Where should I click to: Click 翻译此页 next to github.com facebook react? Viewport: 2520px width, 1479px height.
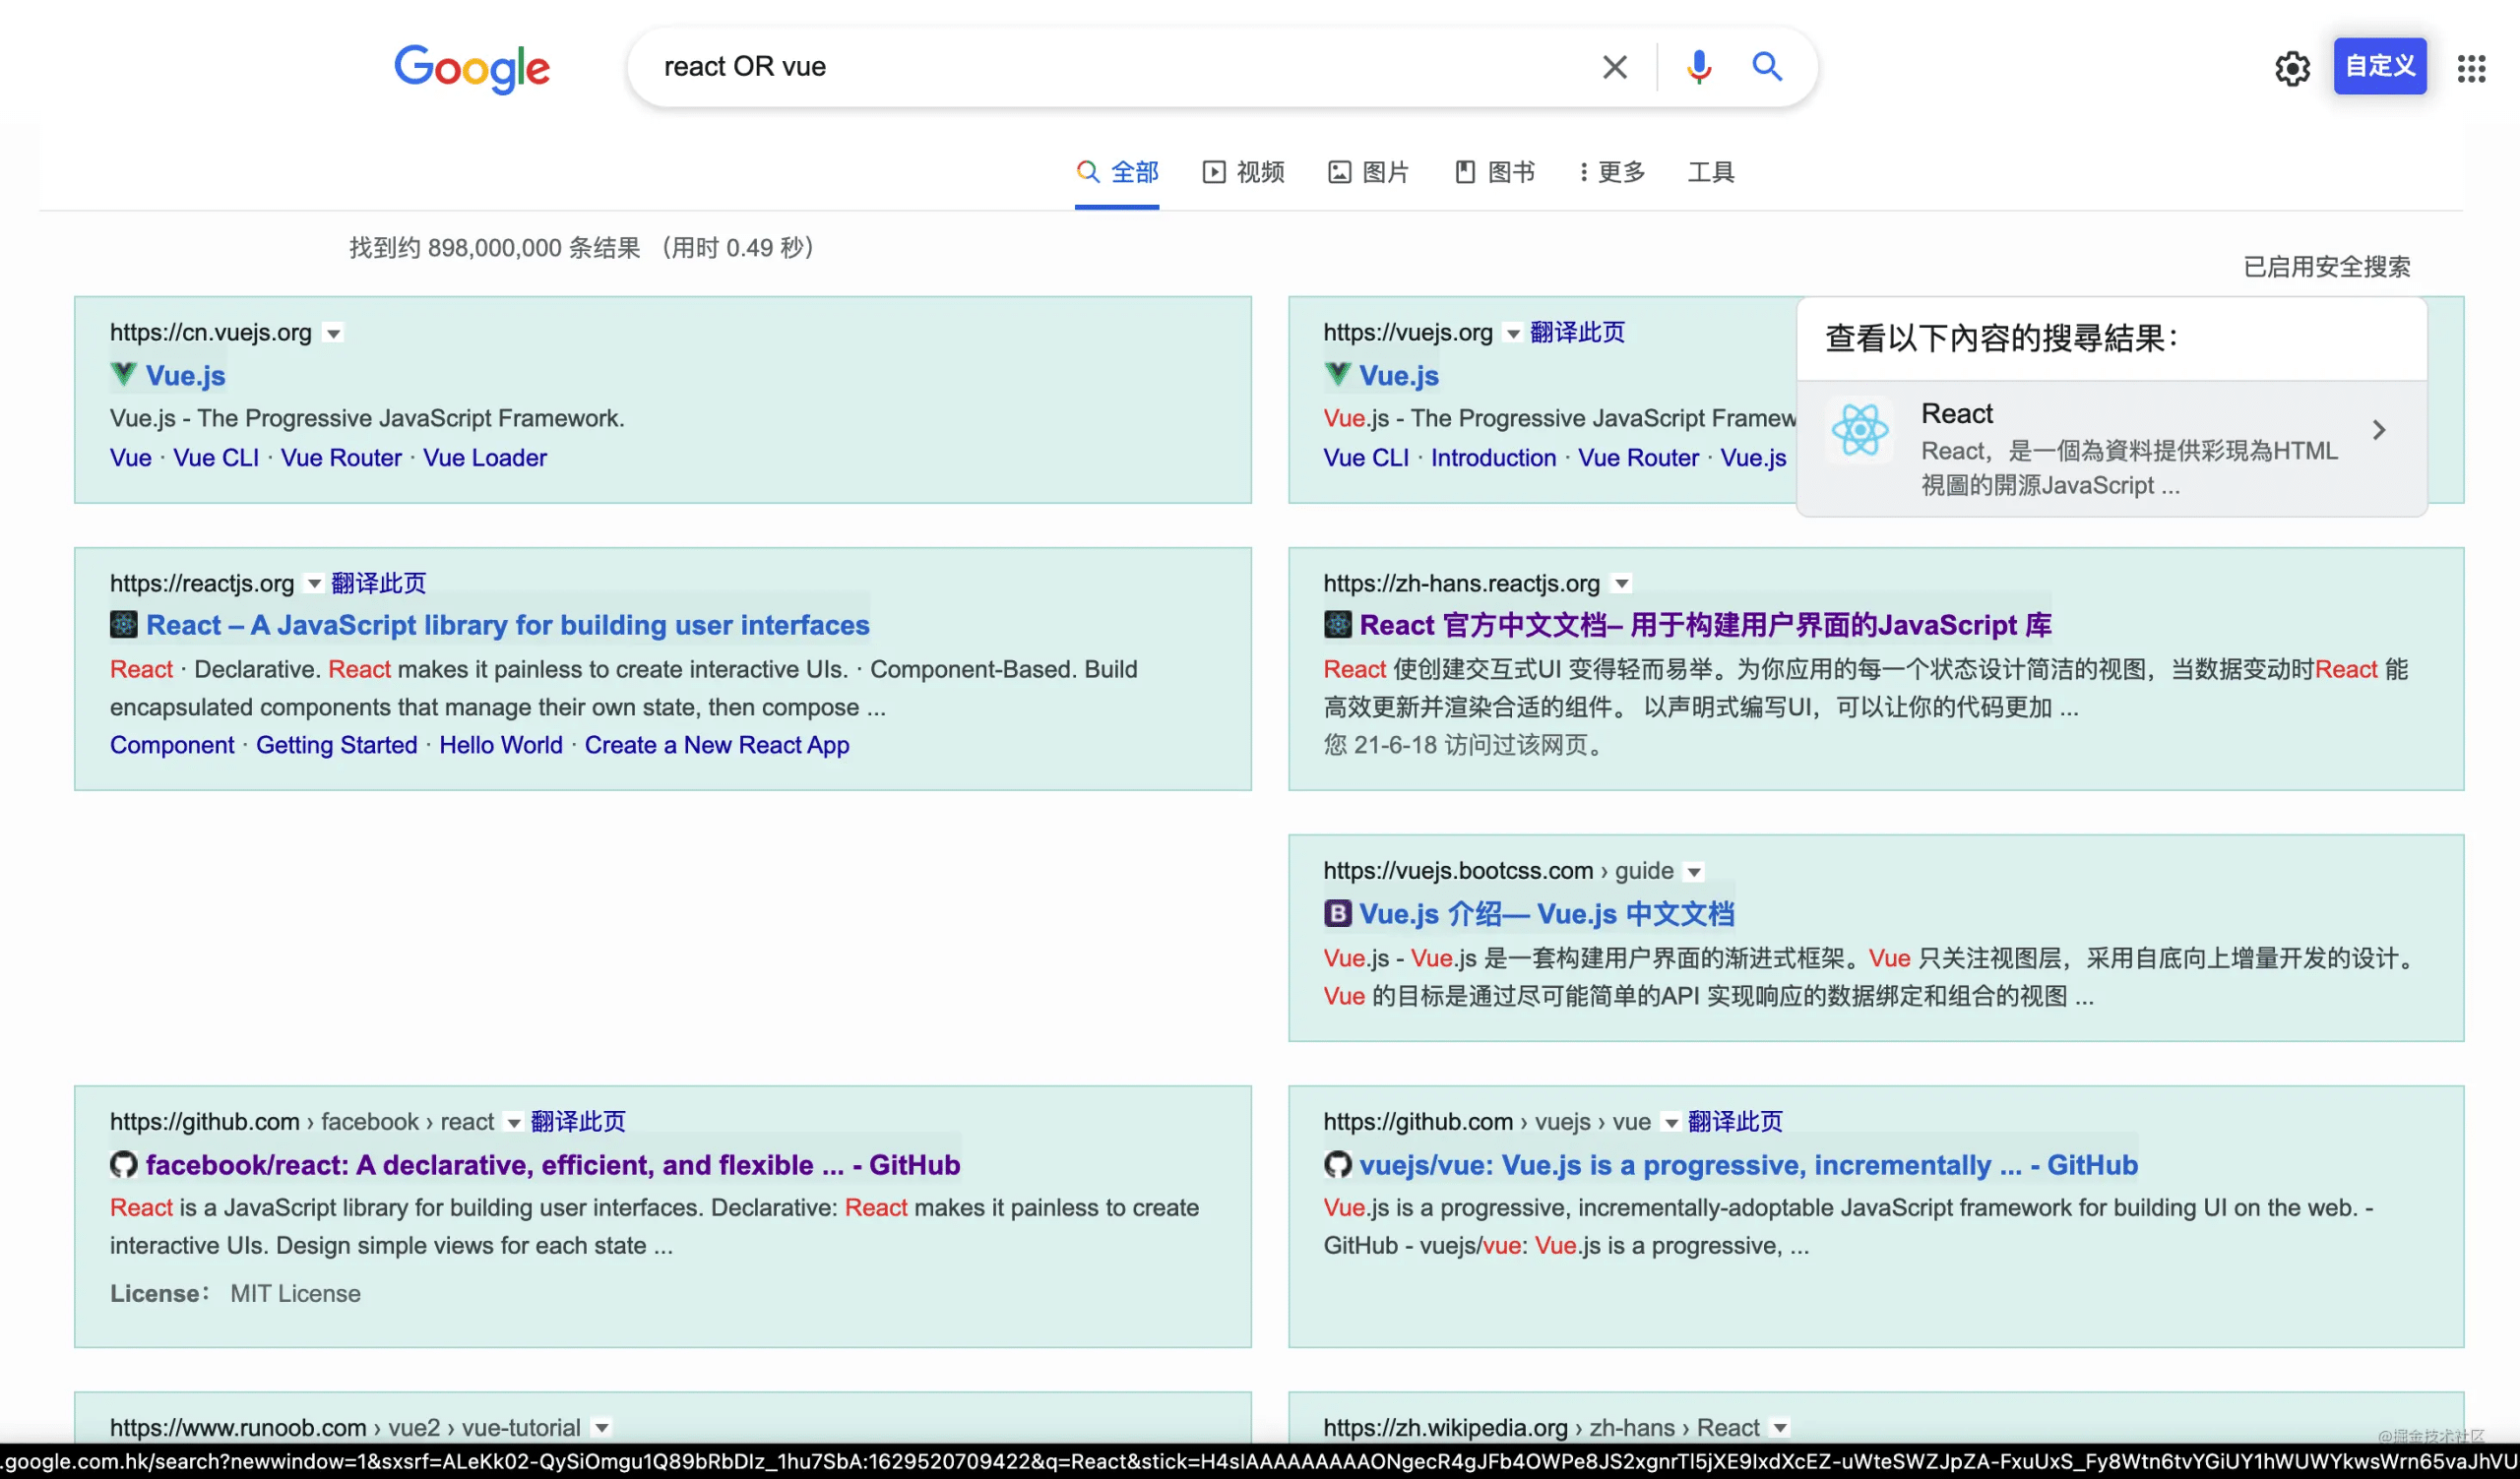pos(577,1121)
